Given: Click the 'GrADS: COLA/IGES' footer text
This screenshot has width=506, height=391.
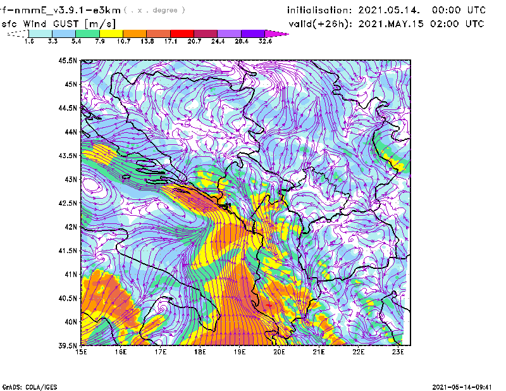Looking at the screenshot, I should coord(30,387).
